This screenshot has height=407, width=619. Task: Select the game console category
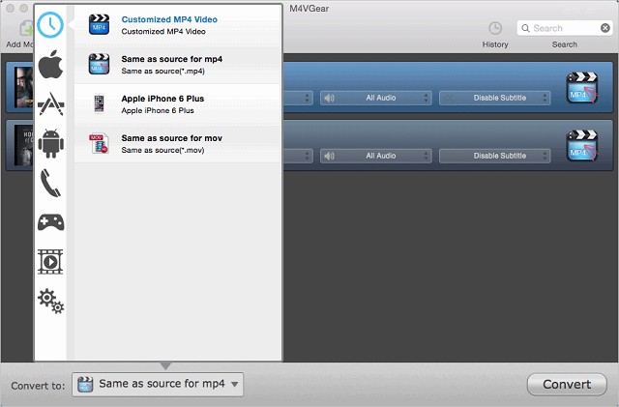[50, 222]
